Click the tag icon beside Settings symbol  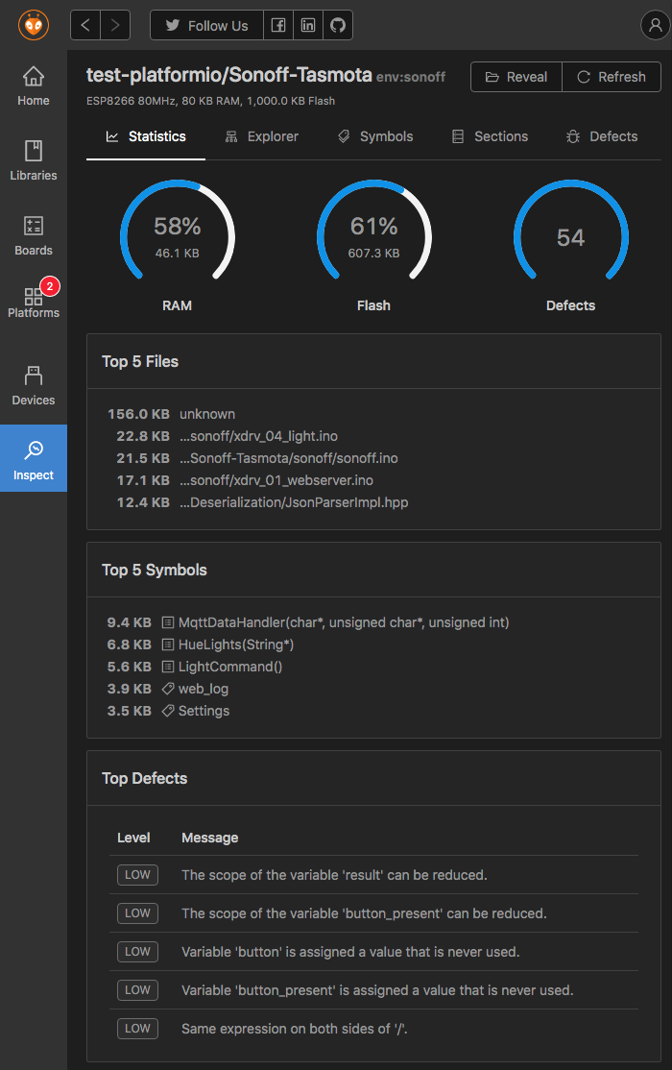click(x=167, y=711)
